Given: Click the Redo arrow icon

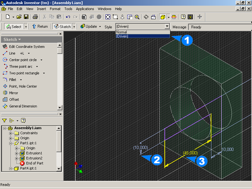Looking at the screenshot, I should click(x=75, y=17).
